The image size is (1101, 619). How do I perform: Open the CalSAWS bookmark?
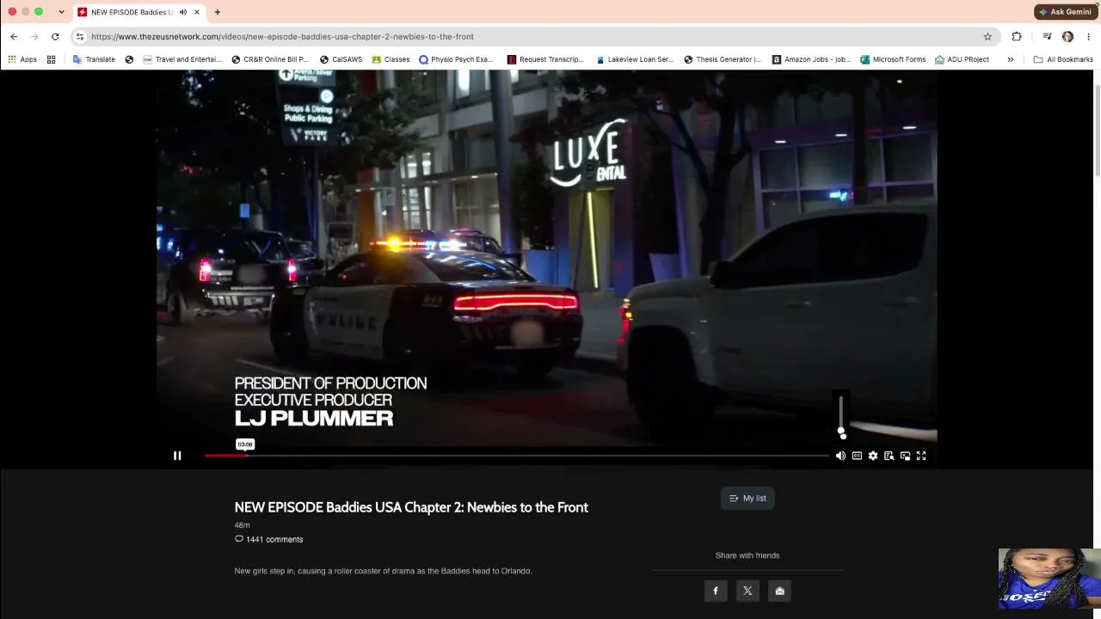click(341, 59)
